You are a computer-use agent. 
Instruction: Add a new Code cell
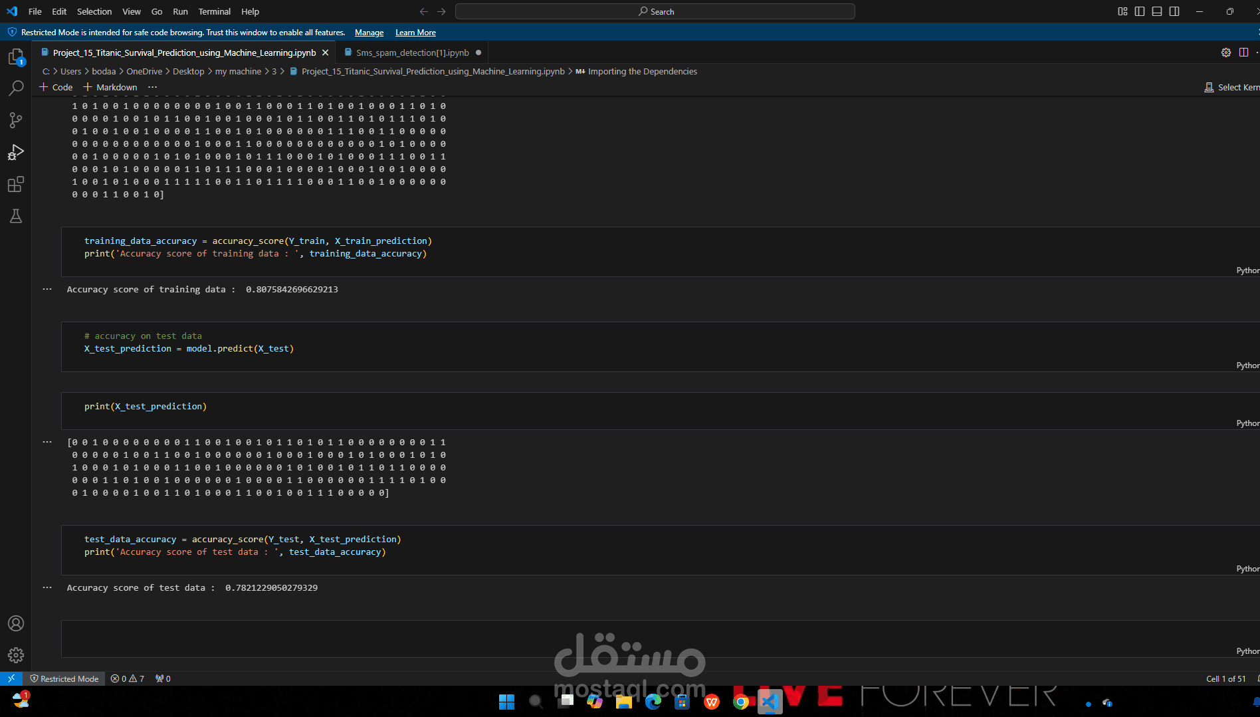56,87
